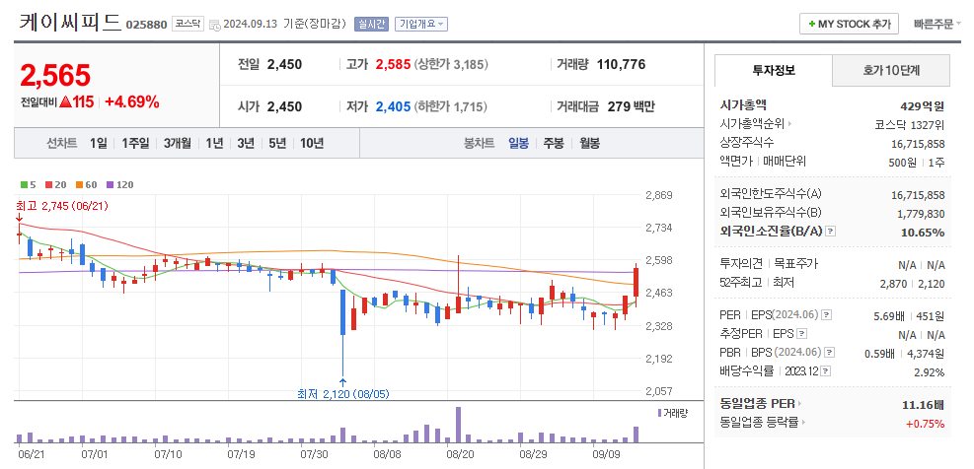Click the stock name 케이씨피드
The image size is (974, 469).
coord(70,23)
